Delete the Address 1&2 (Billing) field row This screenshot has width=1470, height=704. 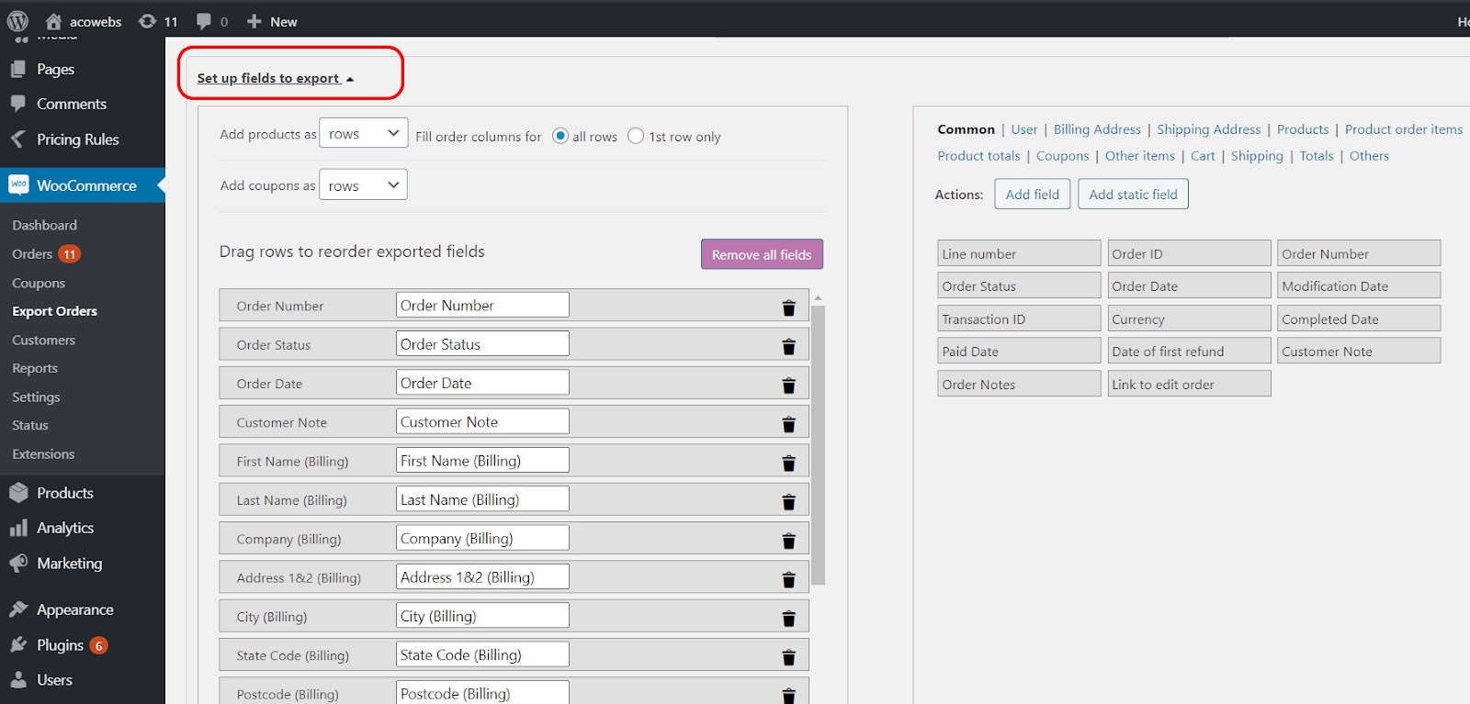point(788,579)
